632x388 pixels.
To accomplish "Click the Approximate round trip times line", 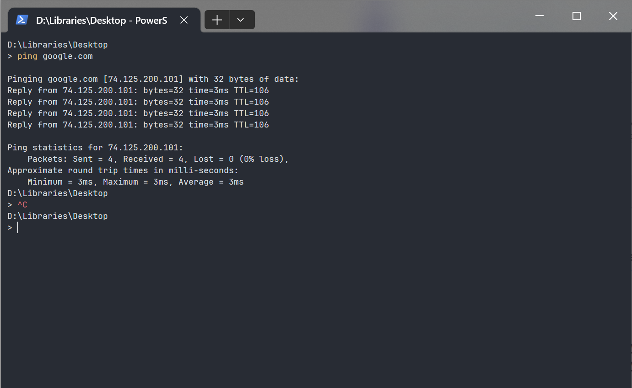I will tap(123, 171).
